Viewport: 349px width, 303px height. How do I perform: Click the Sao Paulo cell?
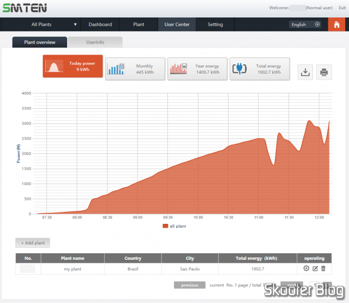point(190,269)
